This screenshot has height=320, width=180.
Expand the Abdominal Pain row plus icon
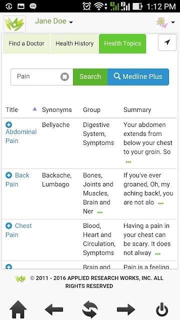(9, 124)
